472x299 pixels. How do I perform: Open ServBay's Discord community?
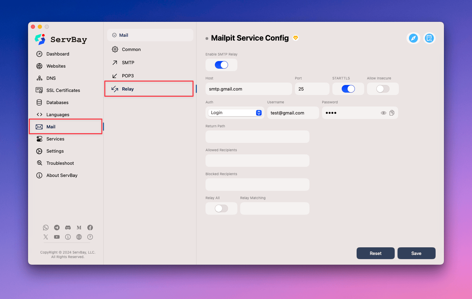[x=68, y=228]
